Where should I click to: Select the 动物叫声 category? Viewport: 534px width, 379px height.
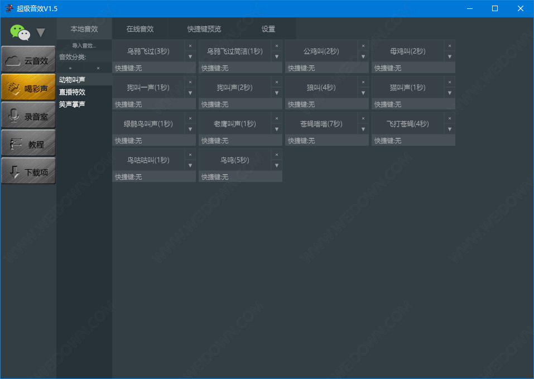(x=84, y=80)
